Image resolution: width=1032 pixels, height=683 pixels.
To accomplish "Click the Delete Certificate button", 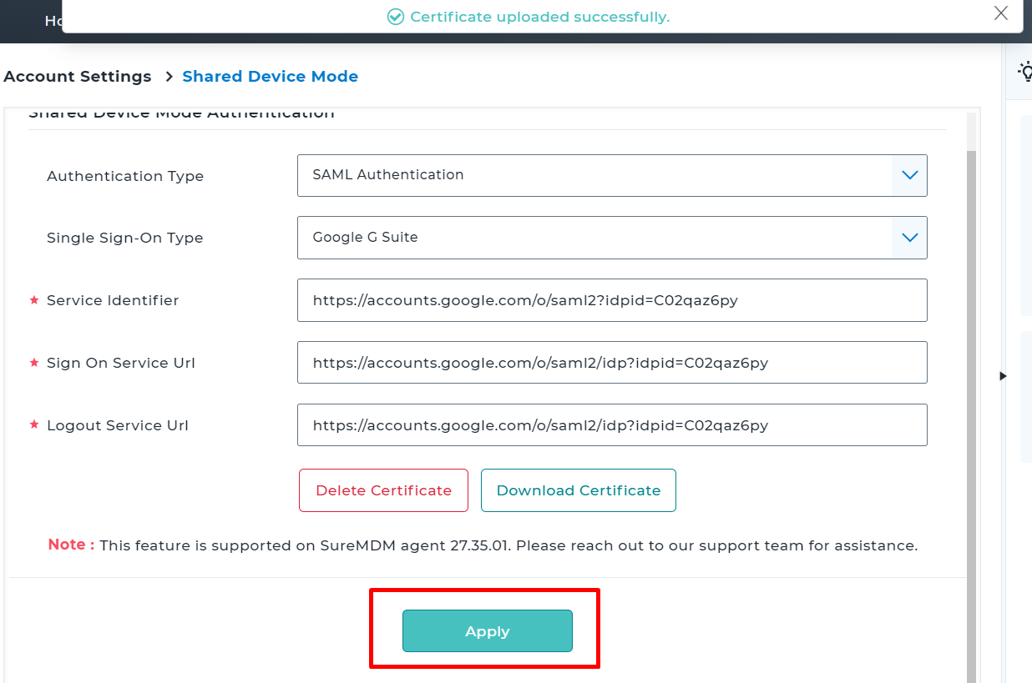I will coord(384,490).
